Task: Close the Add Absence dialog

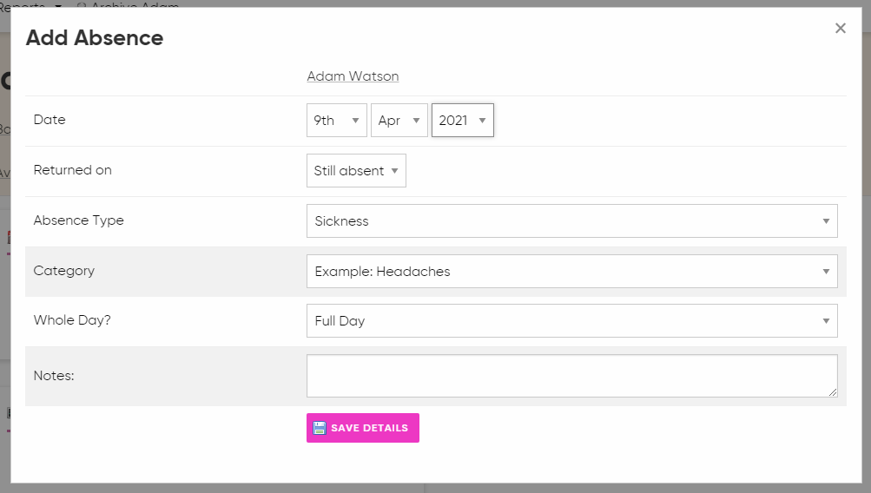Action: pos(840,29)
